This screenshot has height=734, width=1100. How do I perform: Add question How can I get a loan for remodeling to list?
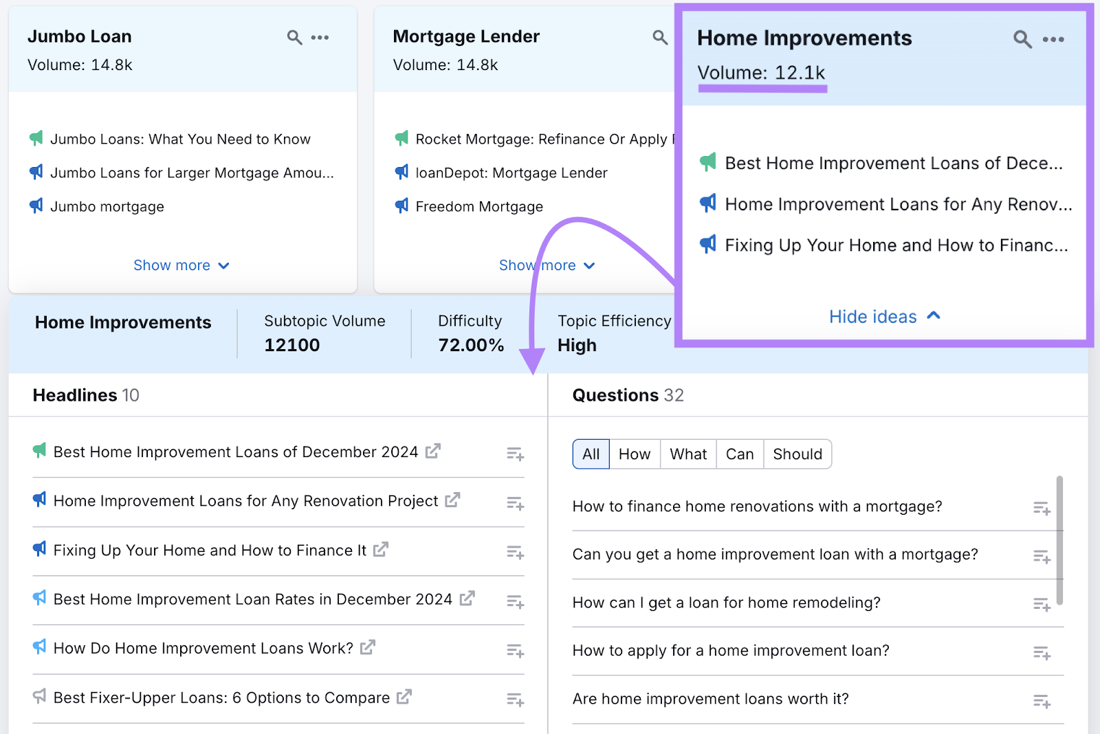[x=1042, y=604]
